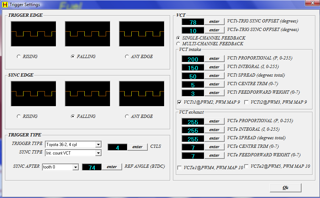Select RISING under Trigger Edge
Viewport: 320px width, 198px height.
click(x=19, y=57)
